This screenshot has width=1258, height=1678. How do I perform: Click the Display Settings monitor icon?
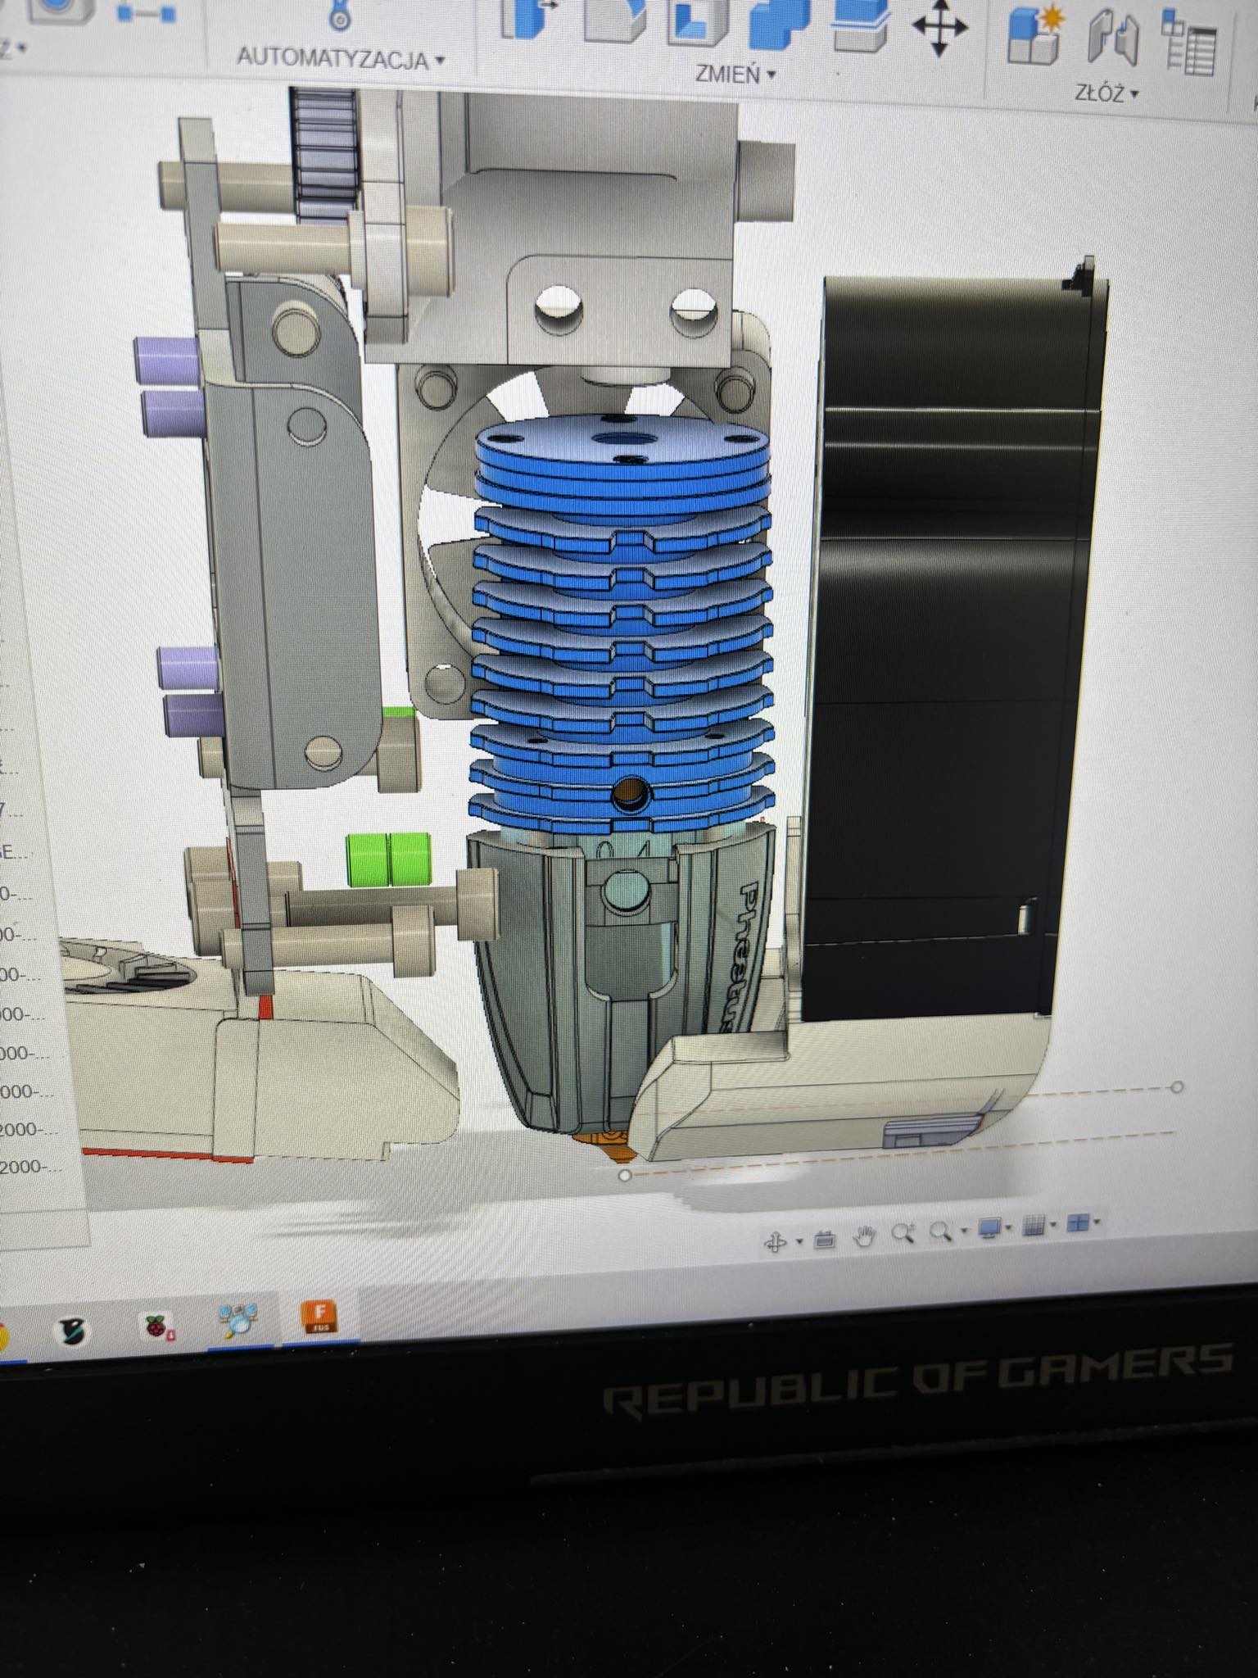point(990,1227)
